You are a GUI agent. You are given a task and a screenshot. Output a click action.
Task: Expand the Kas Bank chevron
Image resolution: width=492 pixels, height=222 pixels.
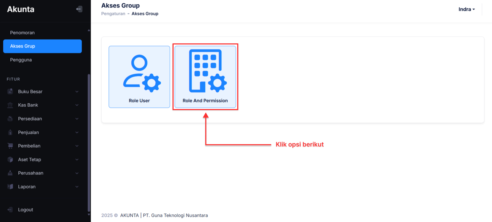77,105
